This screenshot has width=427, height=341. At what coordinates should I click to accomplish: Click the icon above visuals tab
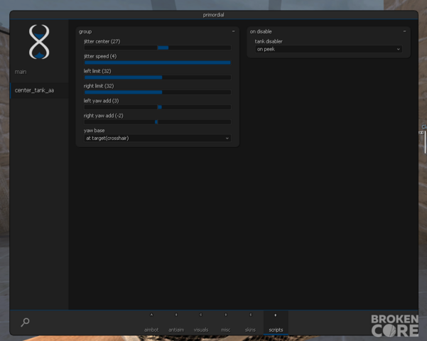click(x=200, y=315)
